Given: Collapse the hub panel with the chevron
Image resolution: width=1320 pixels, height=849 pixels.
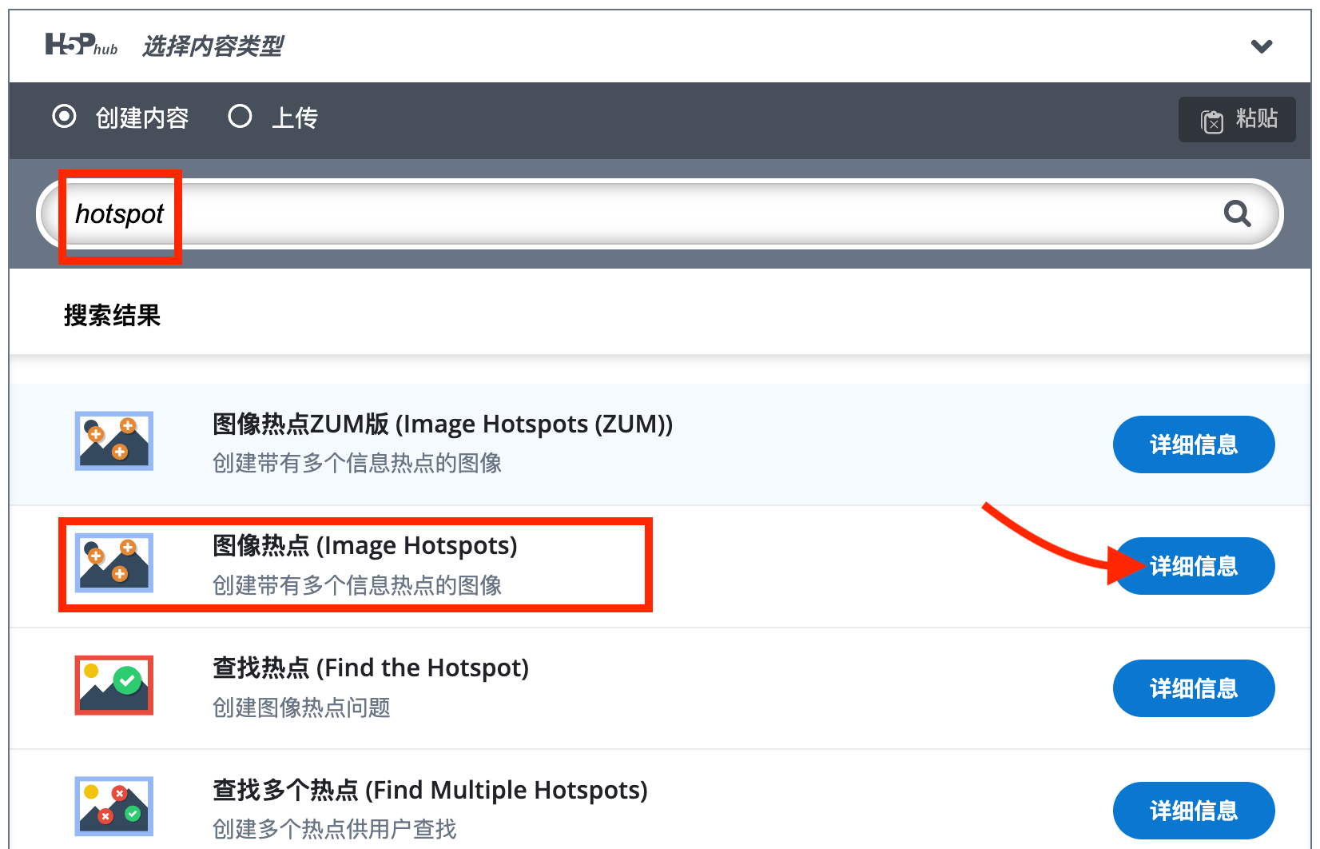Looking at the screenshot, I should (1261, 46).
